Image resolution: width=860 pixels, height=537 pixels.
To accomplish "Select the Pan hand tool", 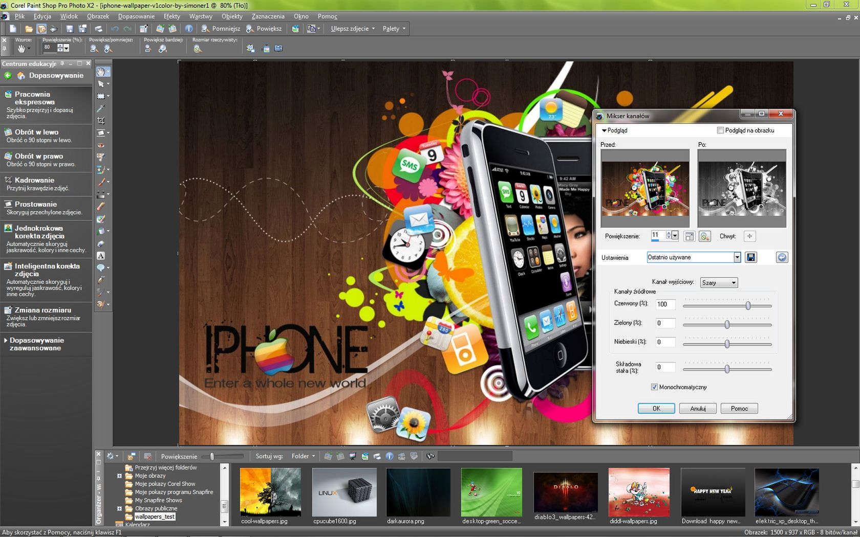I will (101, 72).
